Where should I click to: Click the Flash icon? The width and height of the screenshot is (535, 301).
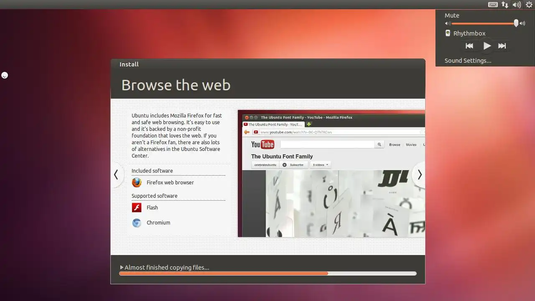point(137,208)
